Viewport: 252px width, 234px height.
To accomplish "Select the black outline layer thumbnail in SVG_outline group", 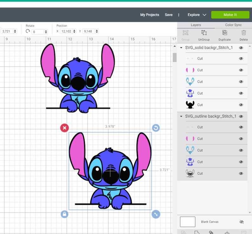I will coord(190,174).
